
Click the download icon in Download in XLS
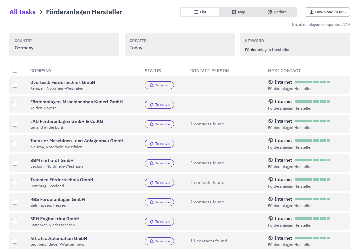tap(311, 12)
